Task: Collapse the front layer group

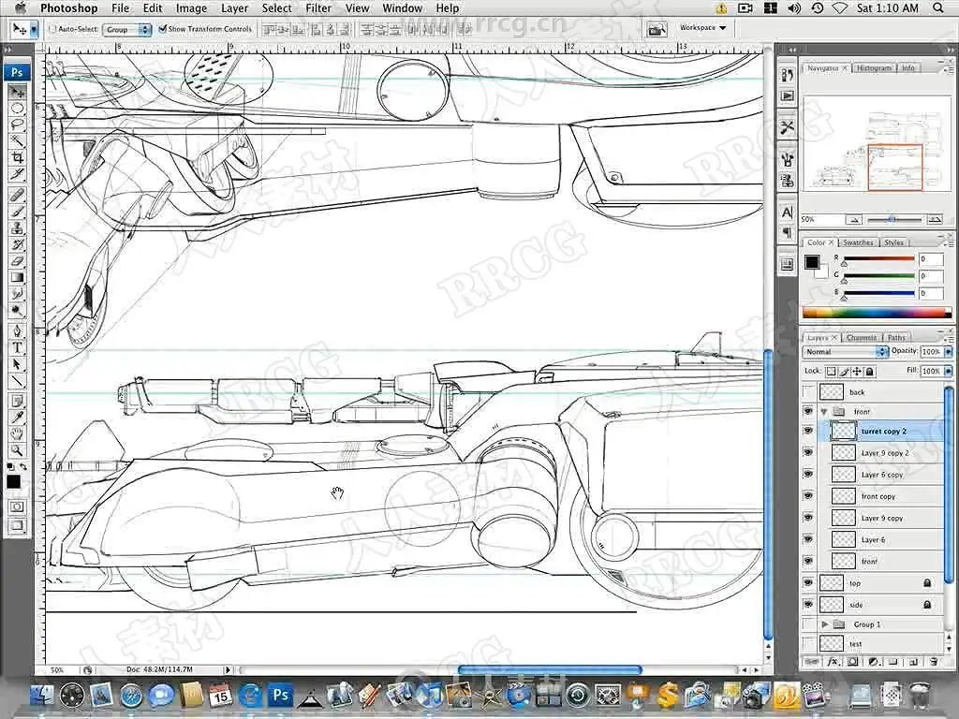Action: tap(824, 412)
